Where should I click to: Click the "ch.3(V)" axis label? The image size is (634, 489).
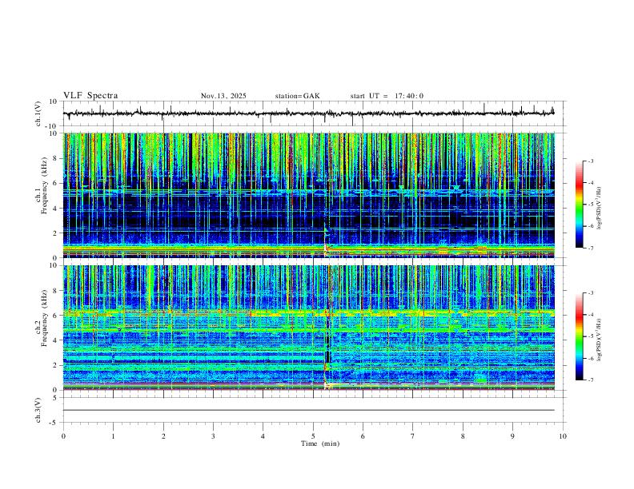(x=38, y=411)
